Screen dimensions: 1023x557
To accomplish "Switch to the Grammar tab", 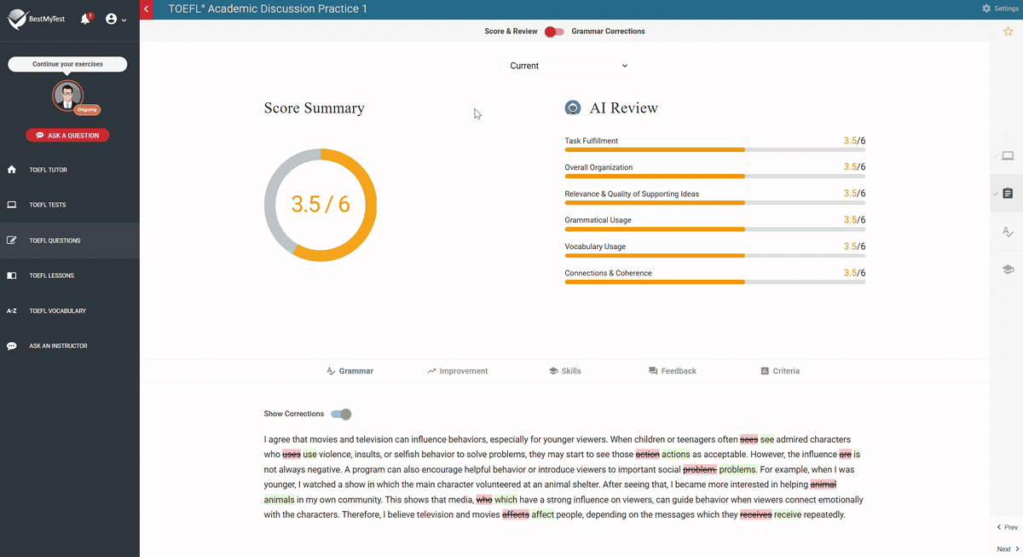I will click(x=350, y=371).
